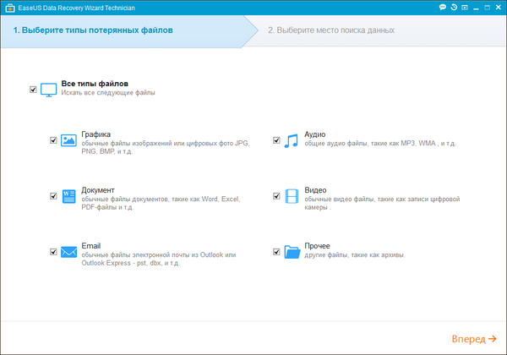Screen dimensions: 507x355
Task: Click the Audio music note icon
Action: (x=292, y=140)
